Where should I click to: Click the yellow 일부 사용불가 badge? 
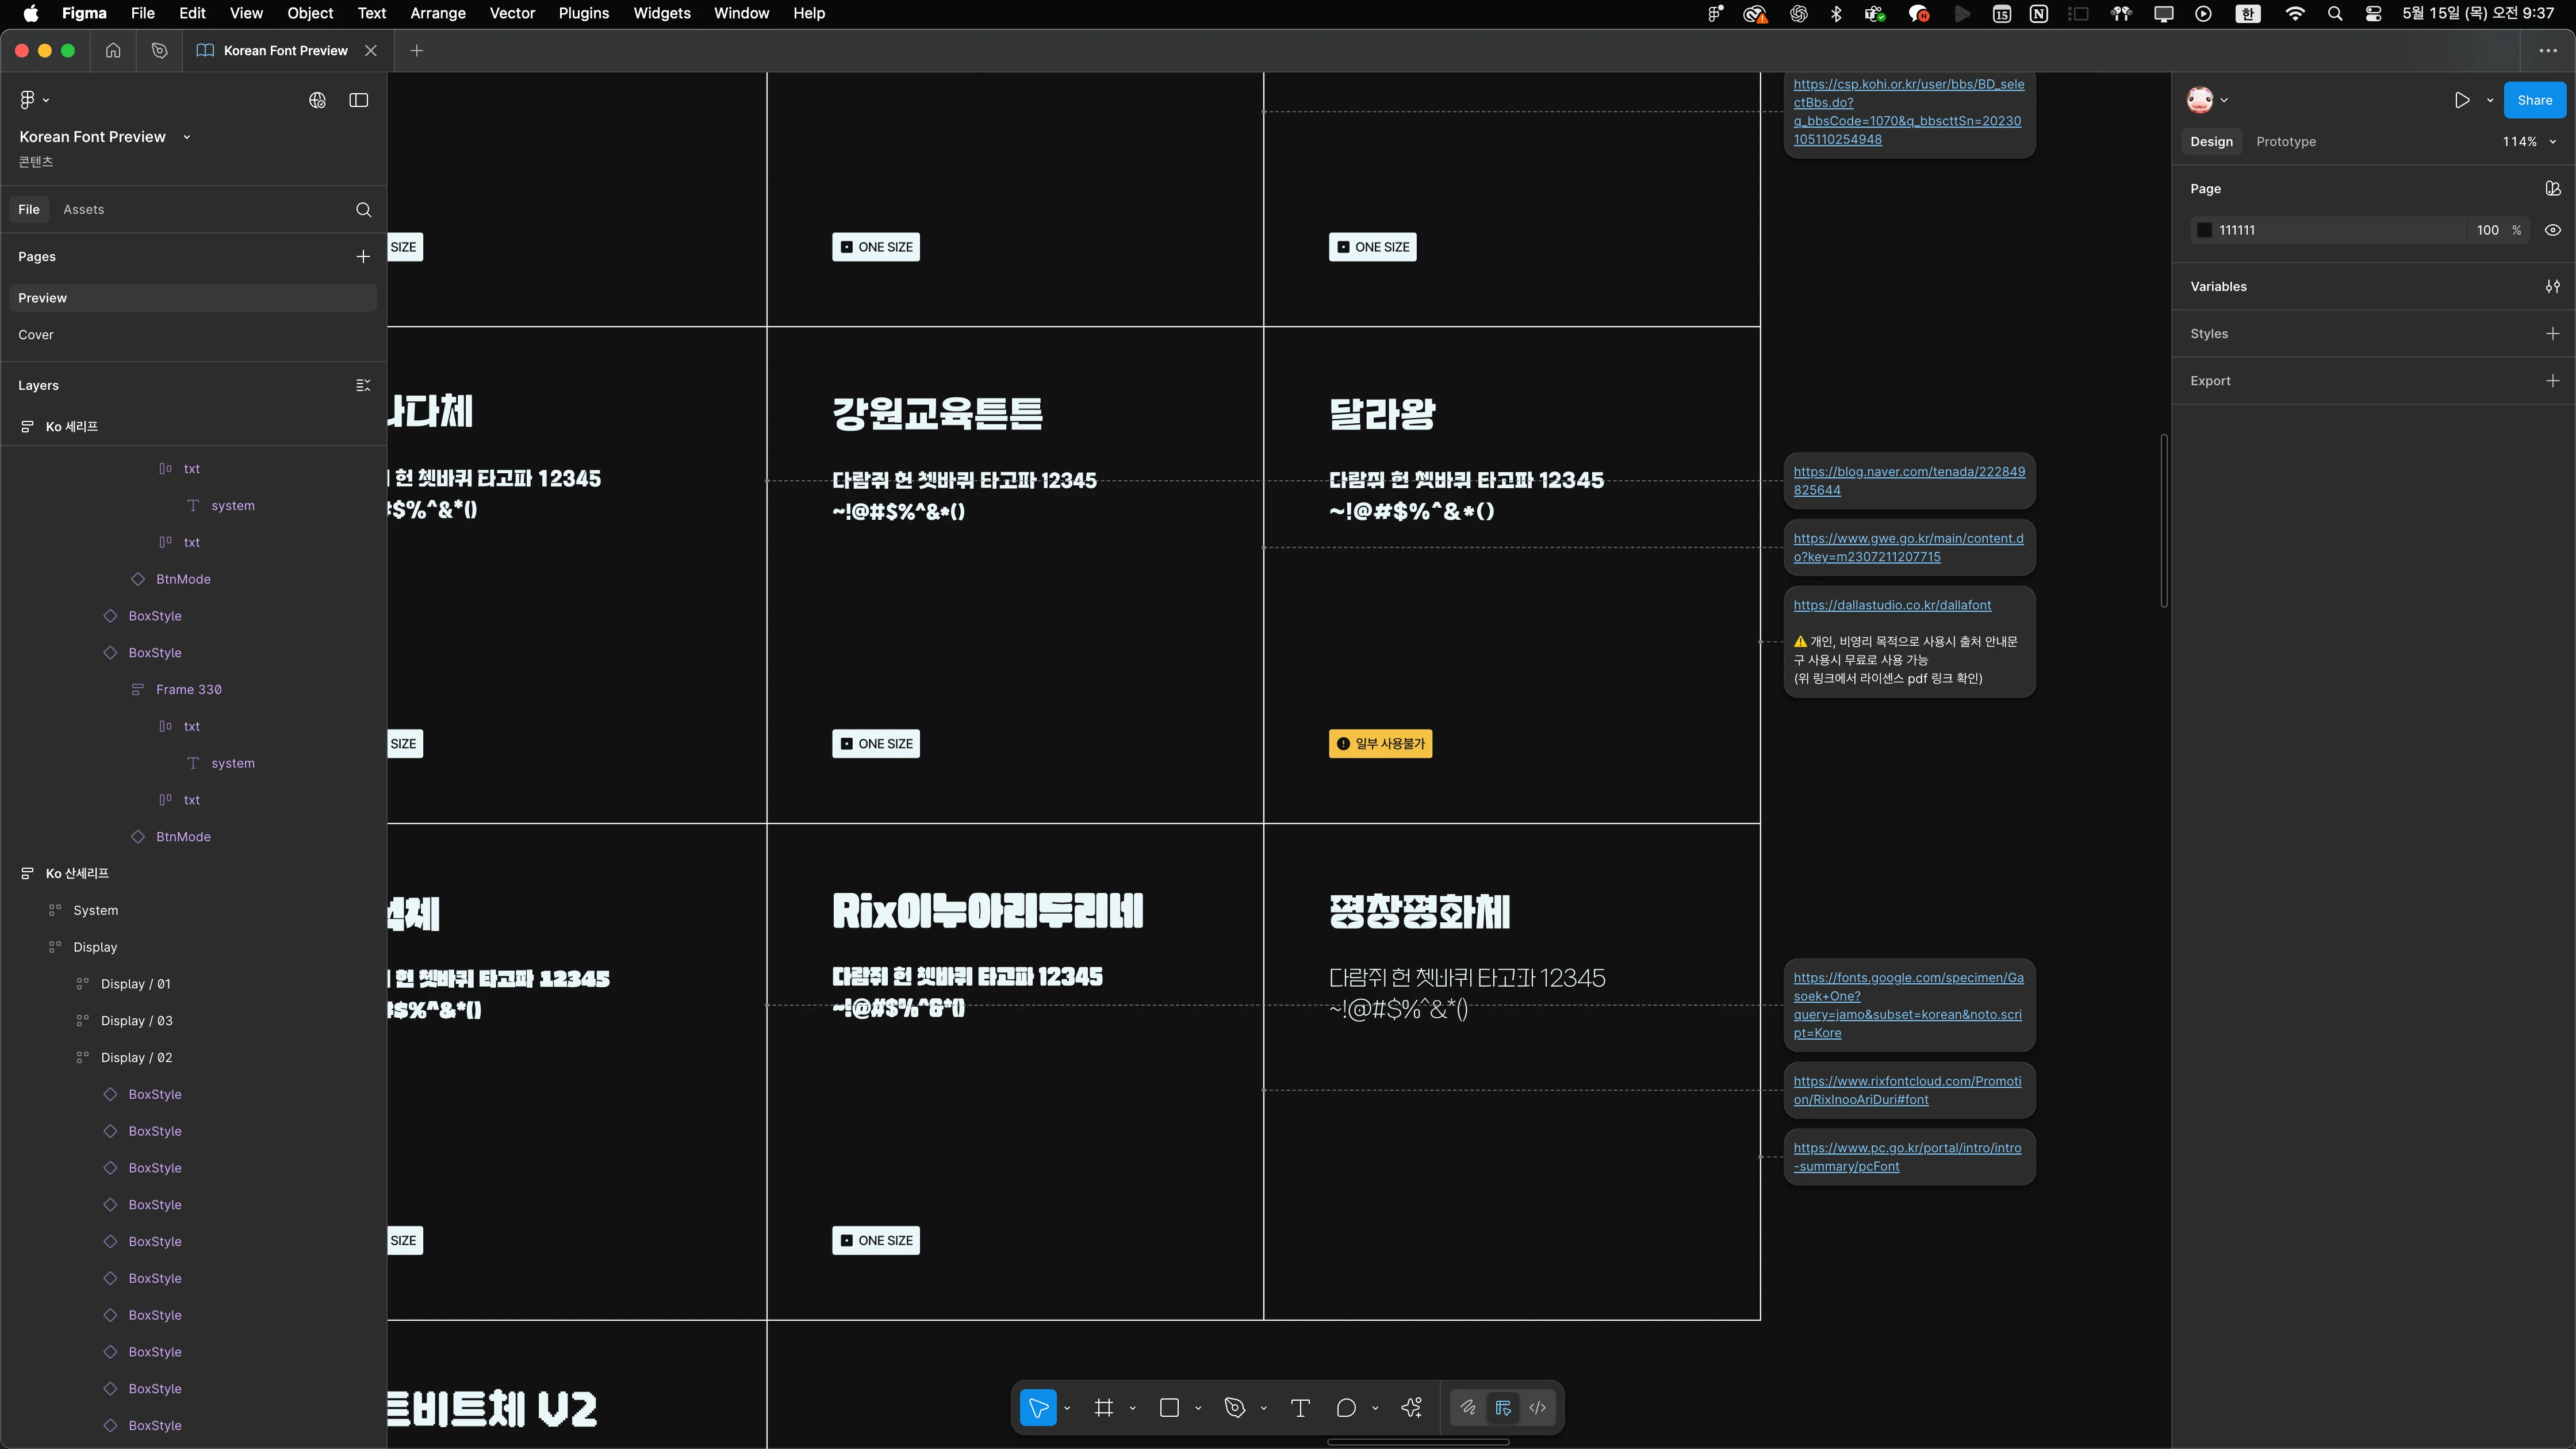(1380, 744)
